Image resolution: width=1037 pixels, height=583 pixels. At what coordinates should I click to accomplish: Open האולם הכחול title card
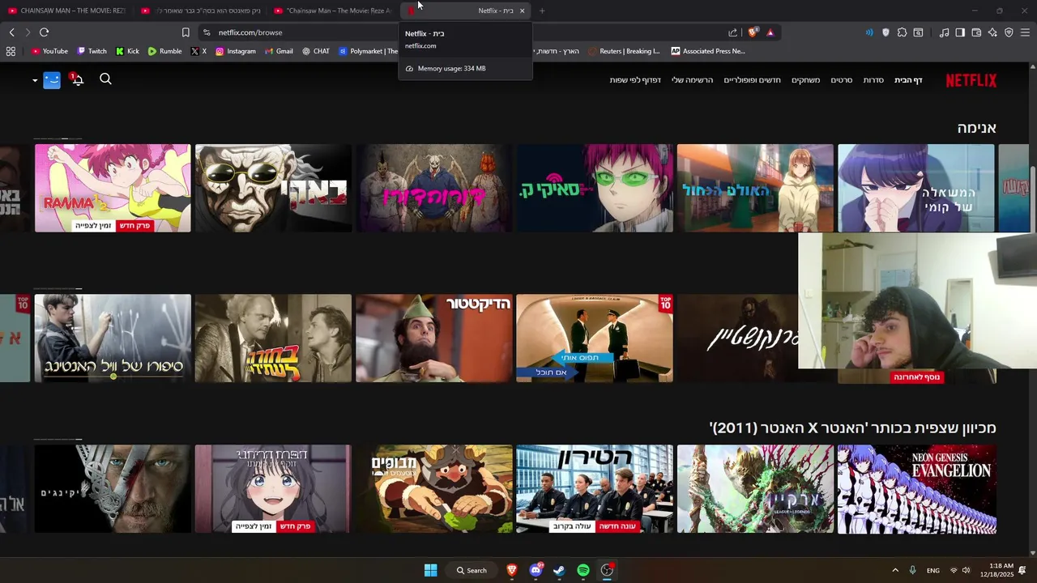coord(755,188)
